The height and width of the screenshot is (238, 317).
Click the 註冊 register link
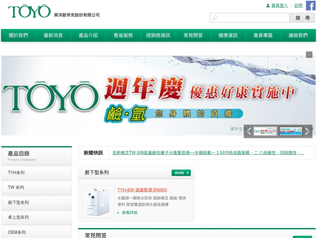click(298, 6)
